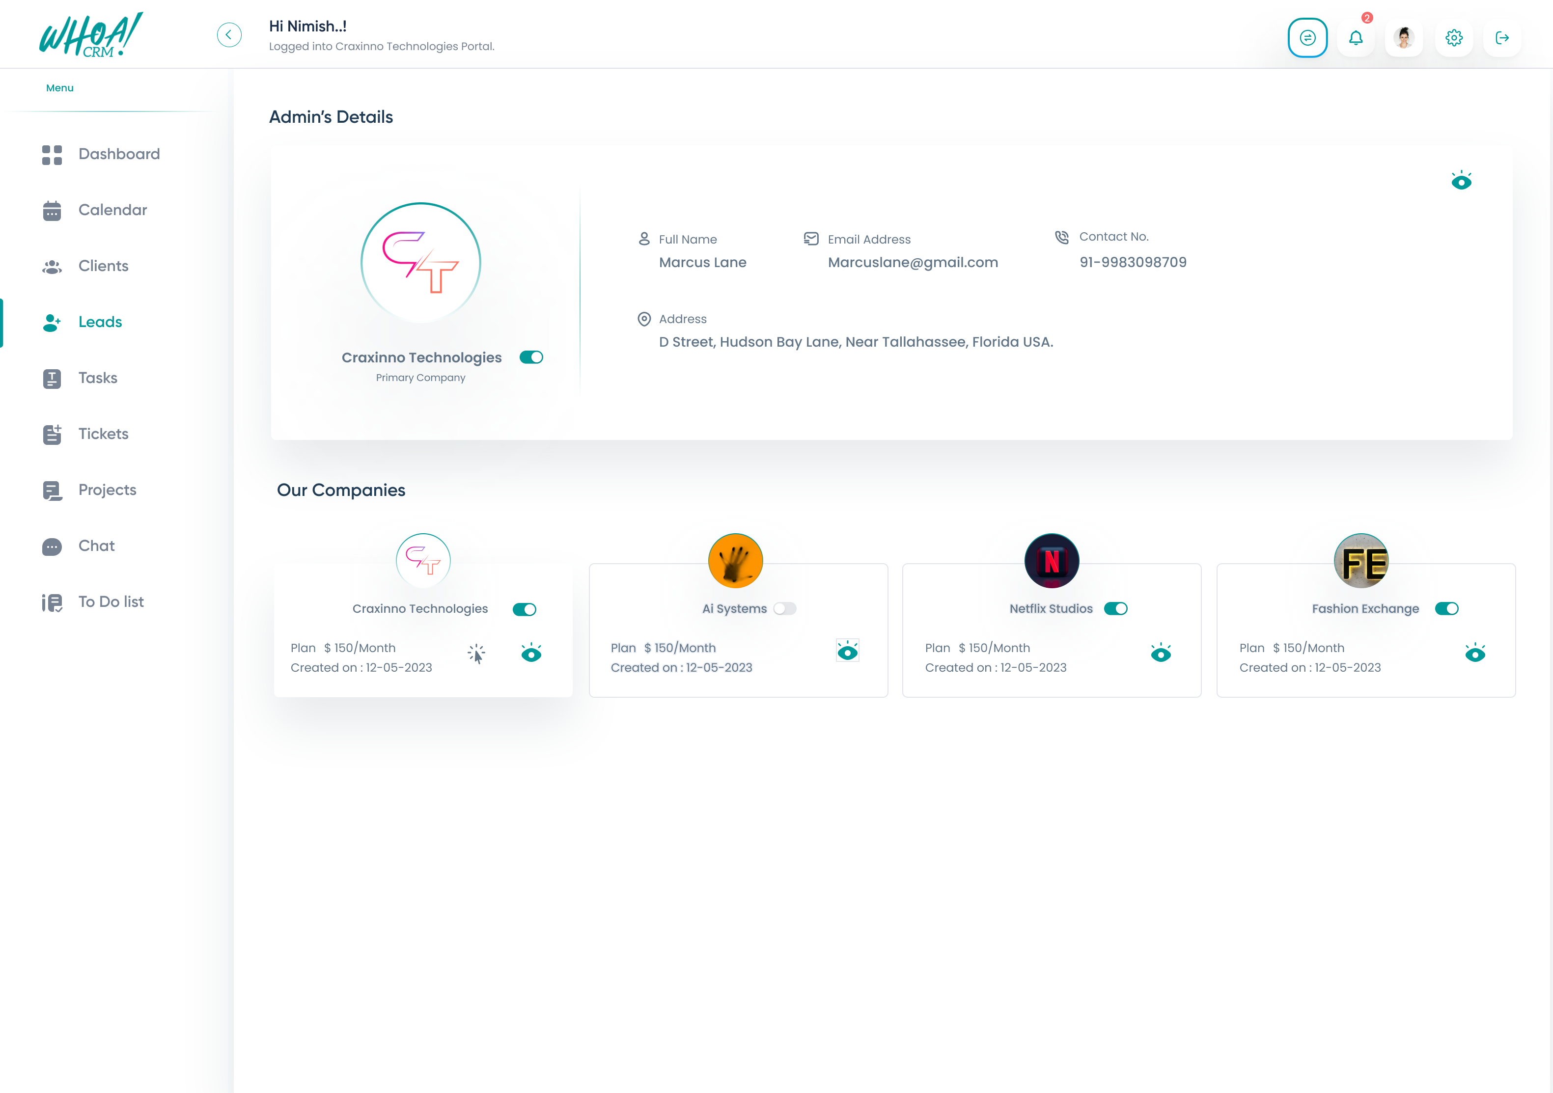Click the large Craxinno Technologies logo
Viewport: 1553px width, 1093px height.
(421, 262)
